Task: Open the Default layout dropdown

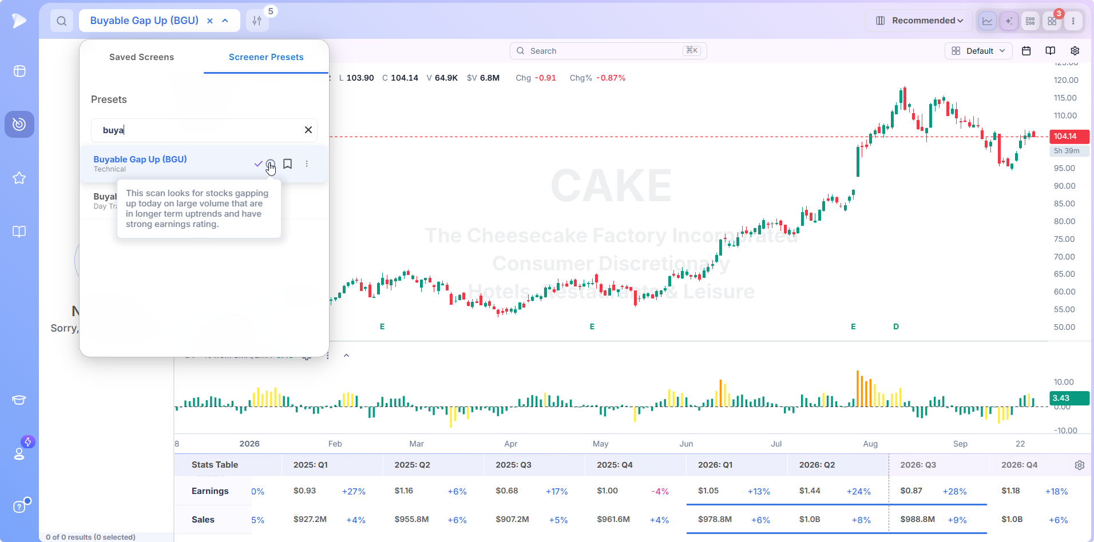Action: coord(978,51)
